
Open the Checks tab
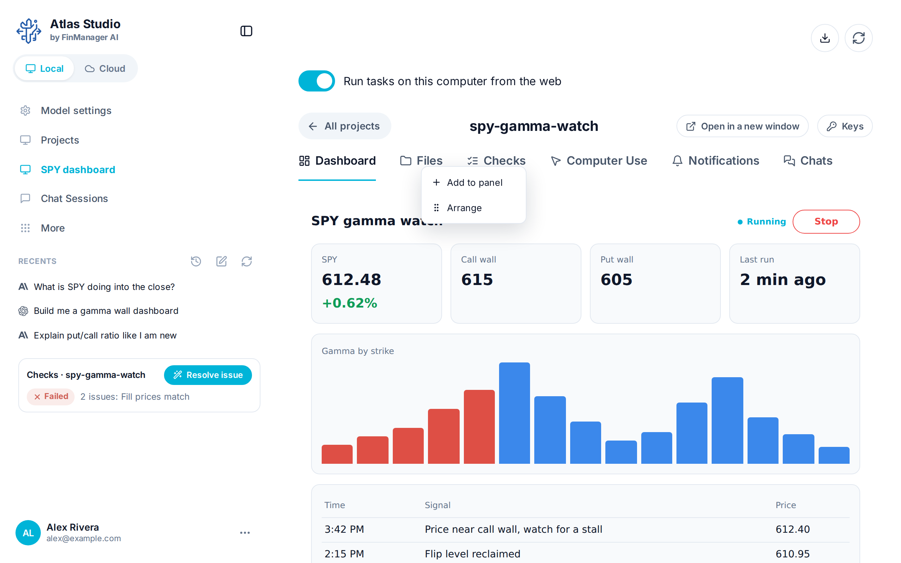point(496,161)
